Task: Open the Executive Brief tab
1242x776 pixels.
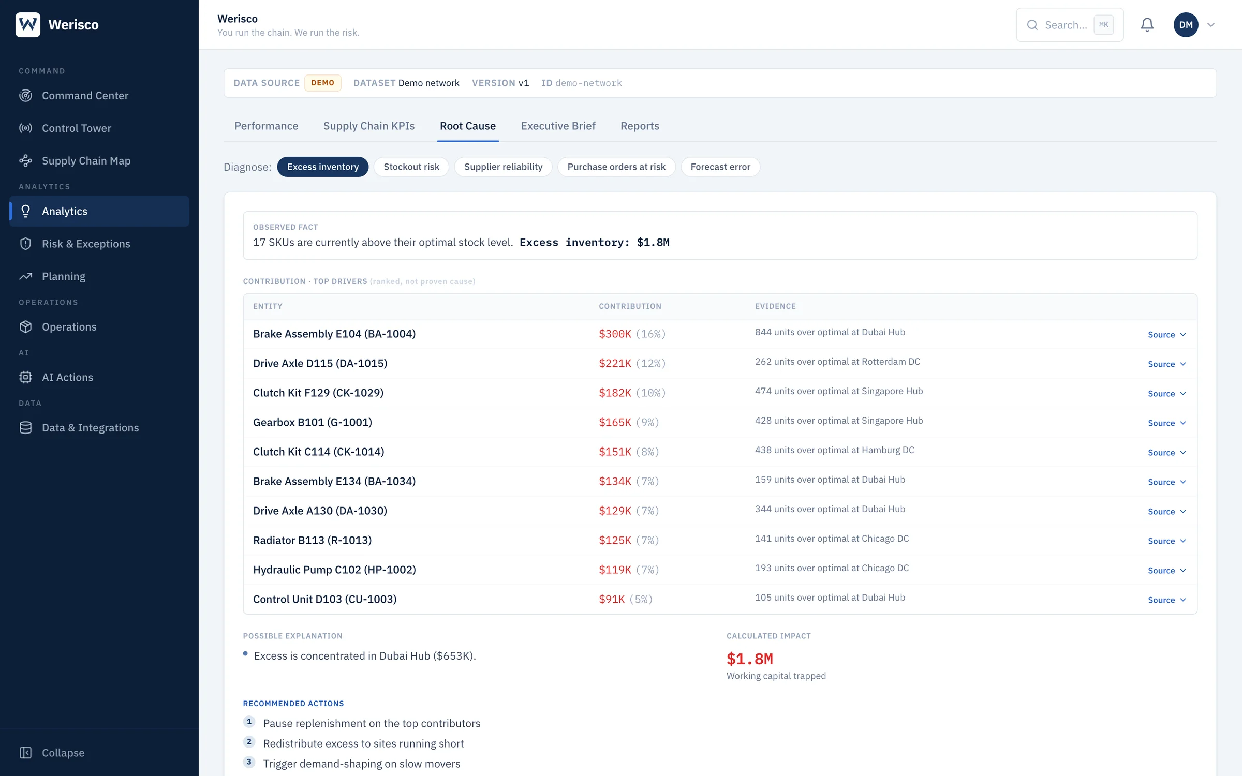Action: pos(558,126)
